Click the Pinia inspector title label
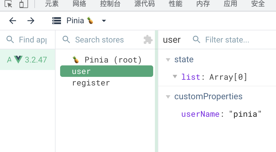 pos(75,21)
